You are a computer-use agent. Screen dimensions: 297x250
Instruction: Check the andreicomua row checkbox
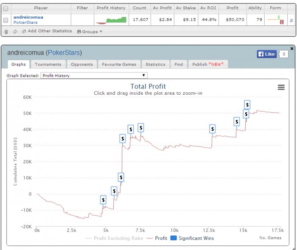6,20
